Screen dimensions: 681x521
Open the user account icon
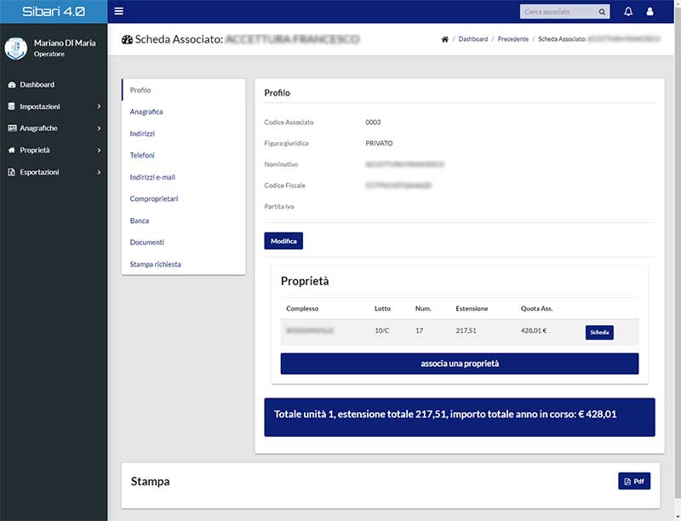tap(650, 12)
